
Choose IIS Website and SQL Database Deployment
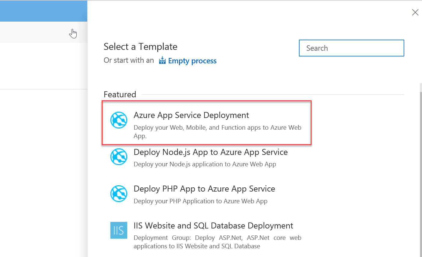213,226
